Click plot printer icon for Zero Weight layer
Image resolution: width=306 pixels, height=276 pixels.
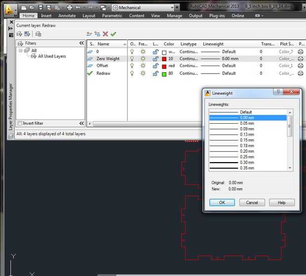click(x=301, y=59)
